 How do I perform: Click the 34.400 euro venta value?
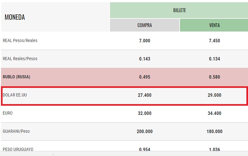coord(214,113)
